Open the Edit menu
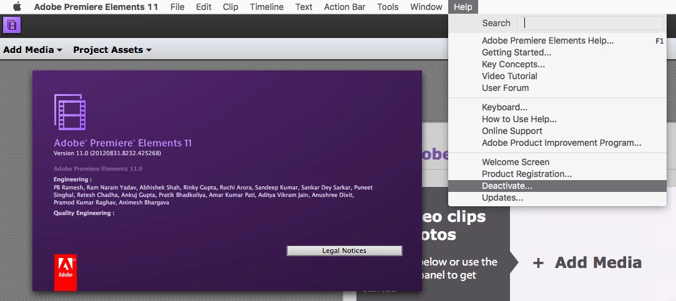The width and height of the screenshot is (676, 301). [x=203, y=7]
